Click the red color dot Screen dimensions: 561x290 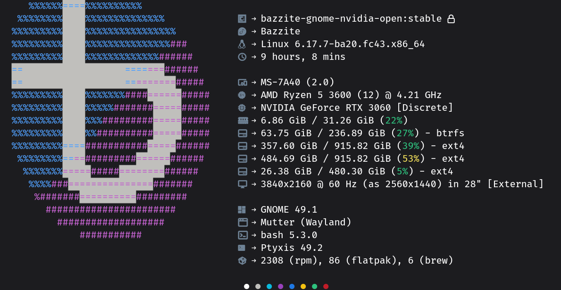pyautogui.click(x=326, y=286)
